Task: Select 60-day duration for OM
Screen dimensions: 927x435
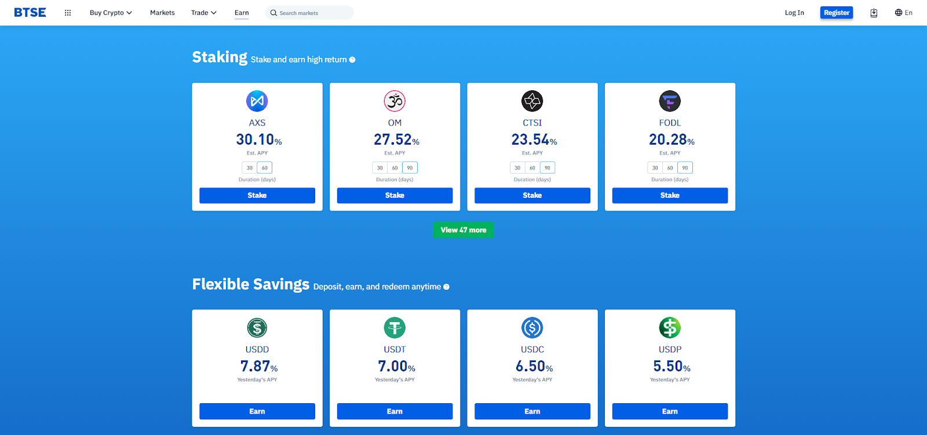Action: pos(395,168)
